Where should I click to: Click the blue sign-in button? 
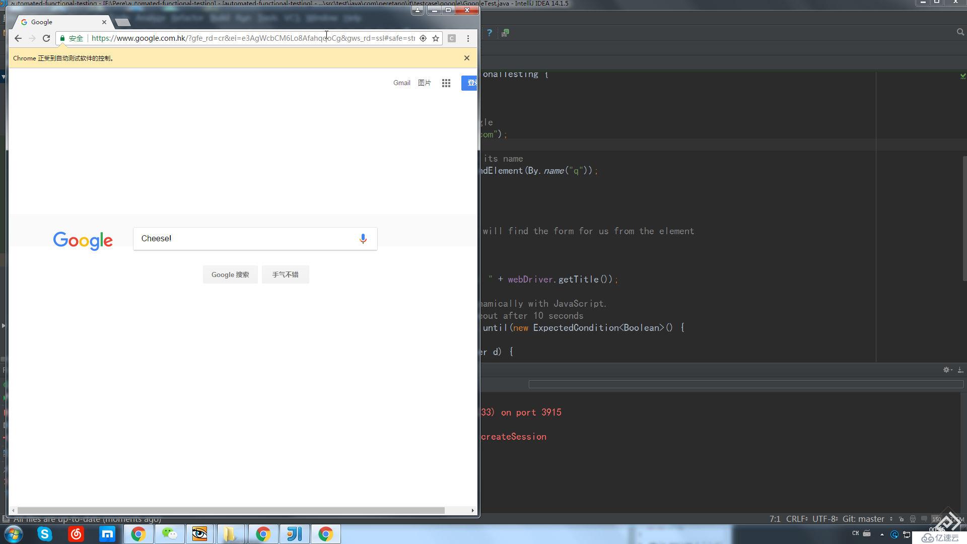pos(469,83)
